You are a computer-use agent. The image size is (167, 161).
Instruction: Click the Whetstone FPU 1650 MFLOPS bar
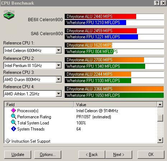[114, 95]
